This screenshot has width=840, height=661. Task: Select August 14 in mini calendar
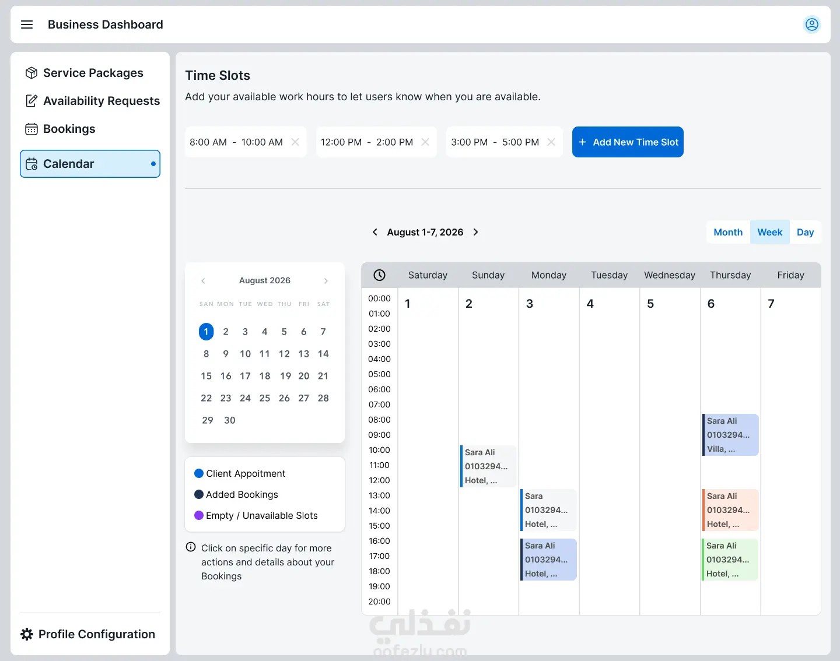click(323, 354)
